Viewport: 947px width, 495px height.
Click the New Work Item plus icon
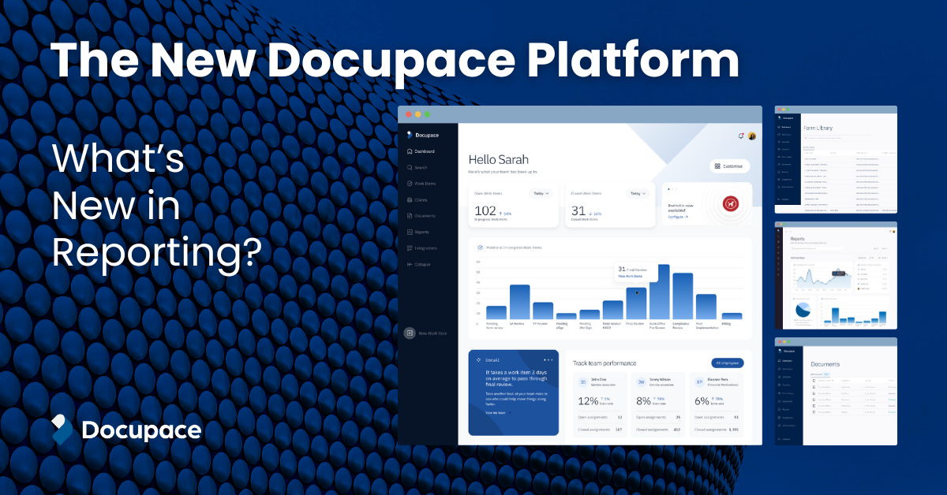[410, 333]
